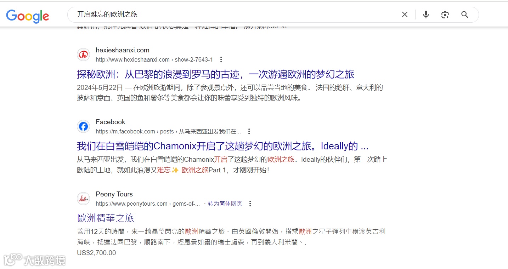Viewport: 508px width, 269px height.
Task: Click the Peony Tours favicon
Action: click(84, 199)
